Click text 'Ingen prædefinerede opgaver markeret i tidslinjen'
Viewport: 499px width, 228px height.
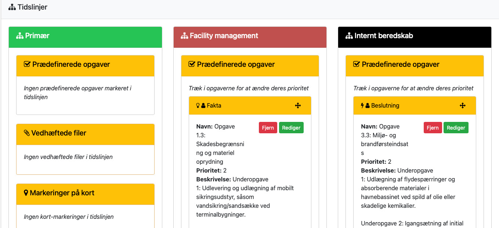pos(77,93)
